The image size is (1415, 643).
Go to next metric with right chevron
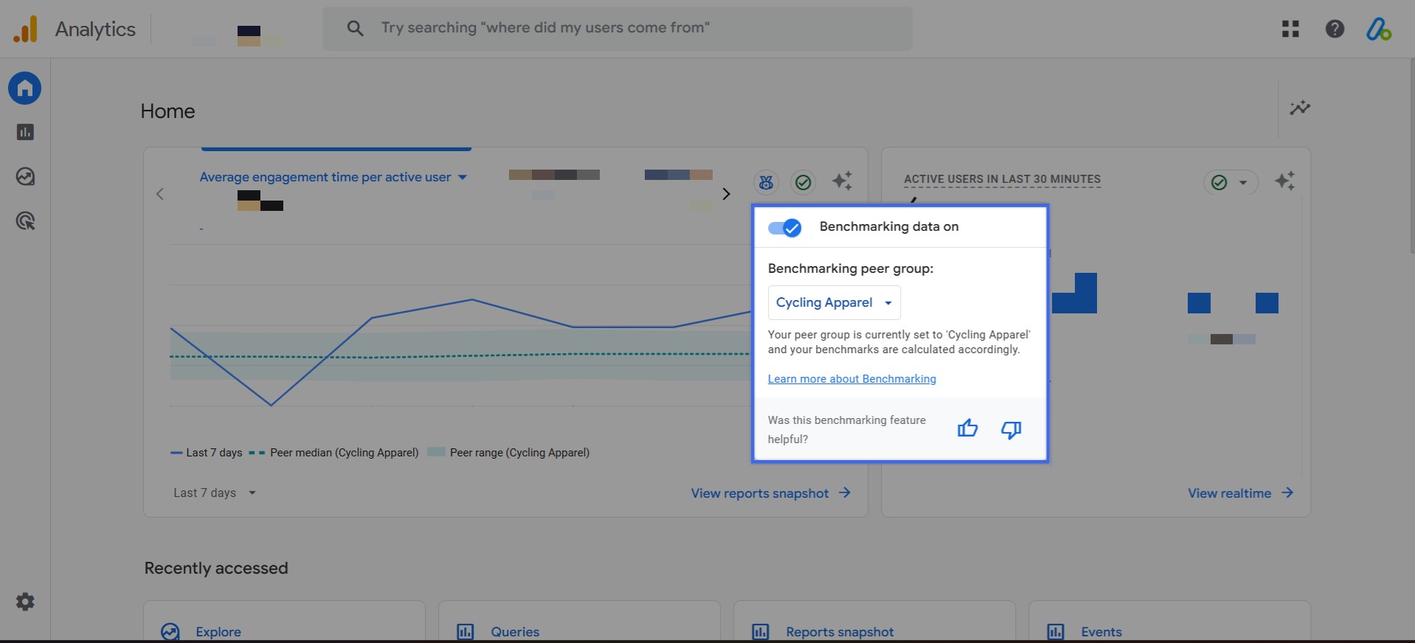tap(726, 194)
